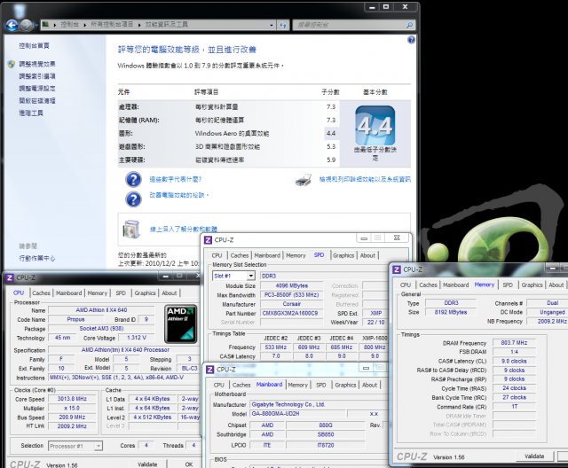568x468 pixels.
Task: Click the Name field 'AMD Athlon II X4 640'
Action: coord(101,310)
